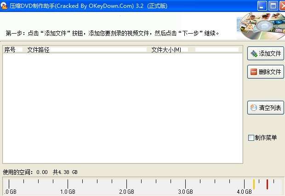Click the 清空列表 clear list button
This screenshot has width=285, height=196.
pos(265,108)
